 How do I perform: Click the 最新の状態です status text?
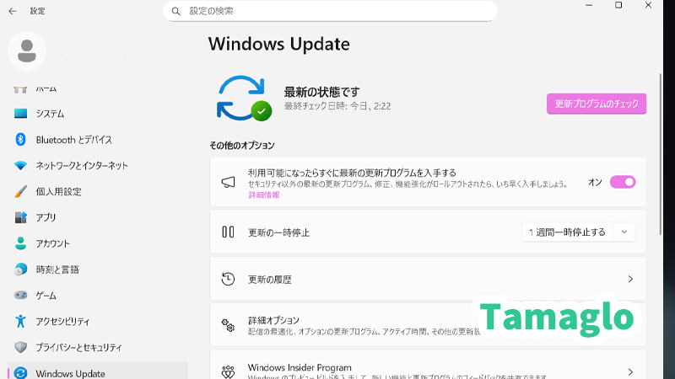click(x=321, y=92)
